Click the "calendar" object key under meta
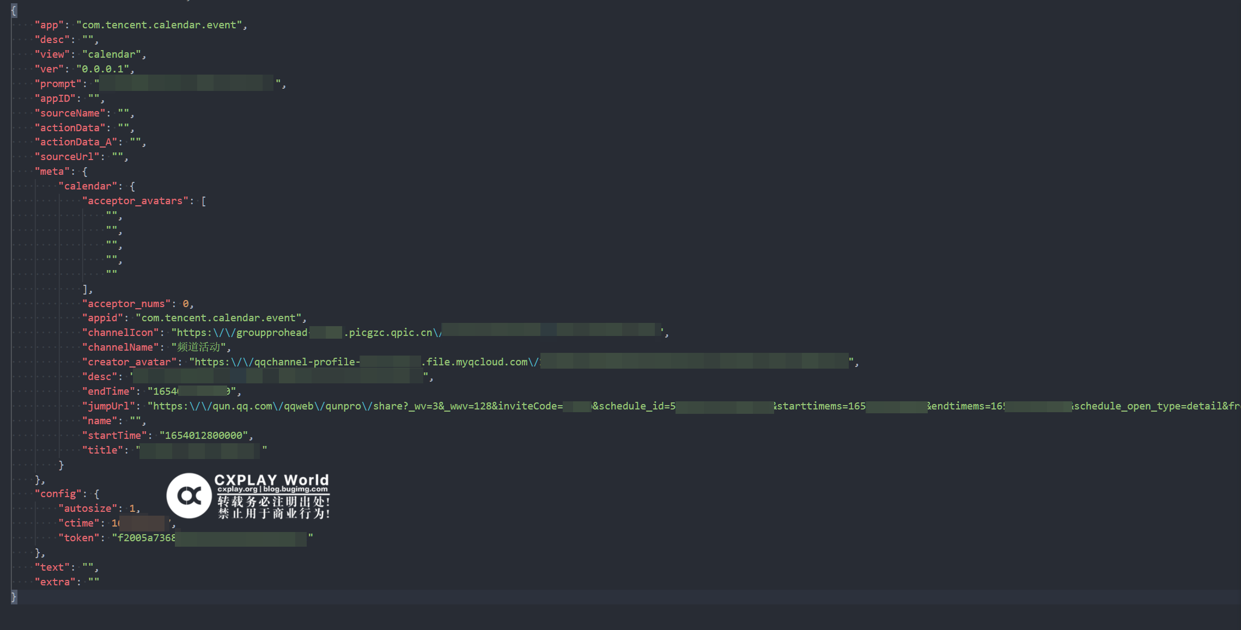This screenshot has width=1241, height=630. (88, 186)
